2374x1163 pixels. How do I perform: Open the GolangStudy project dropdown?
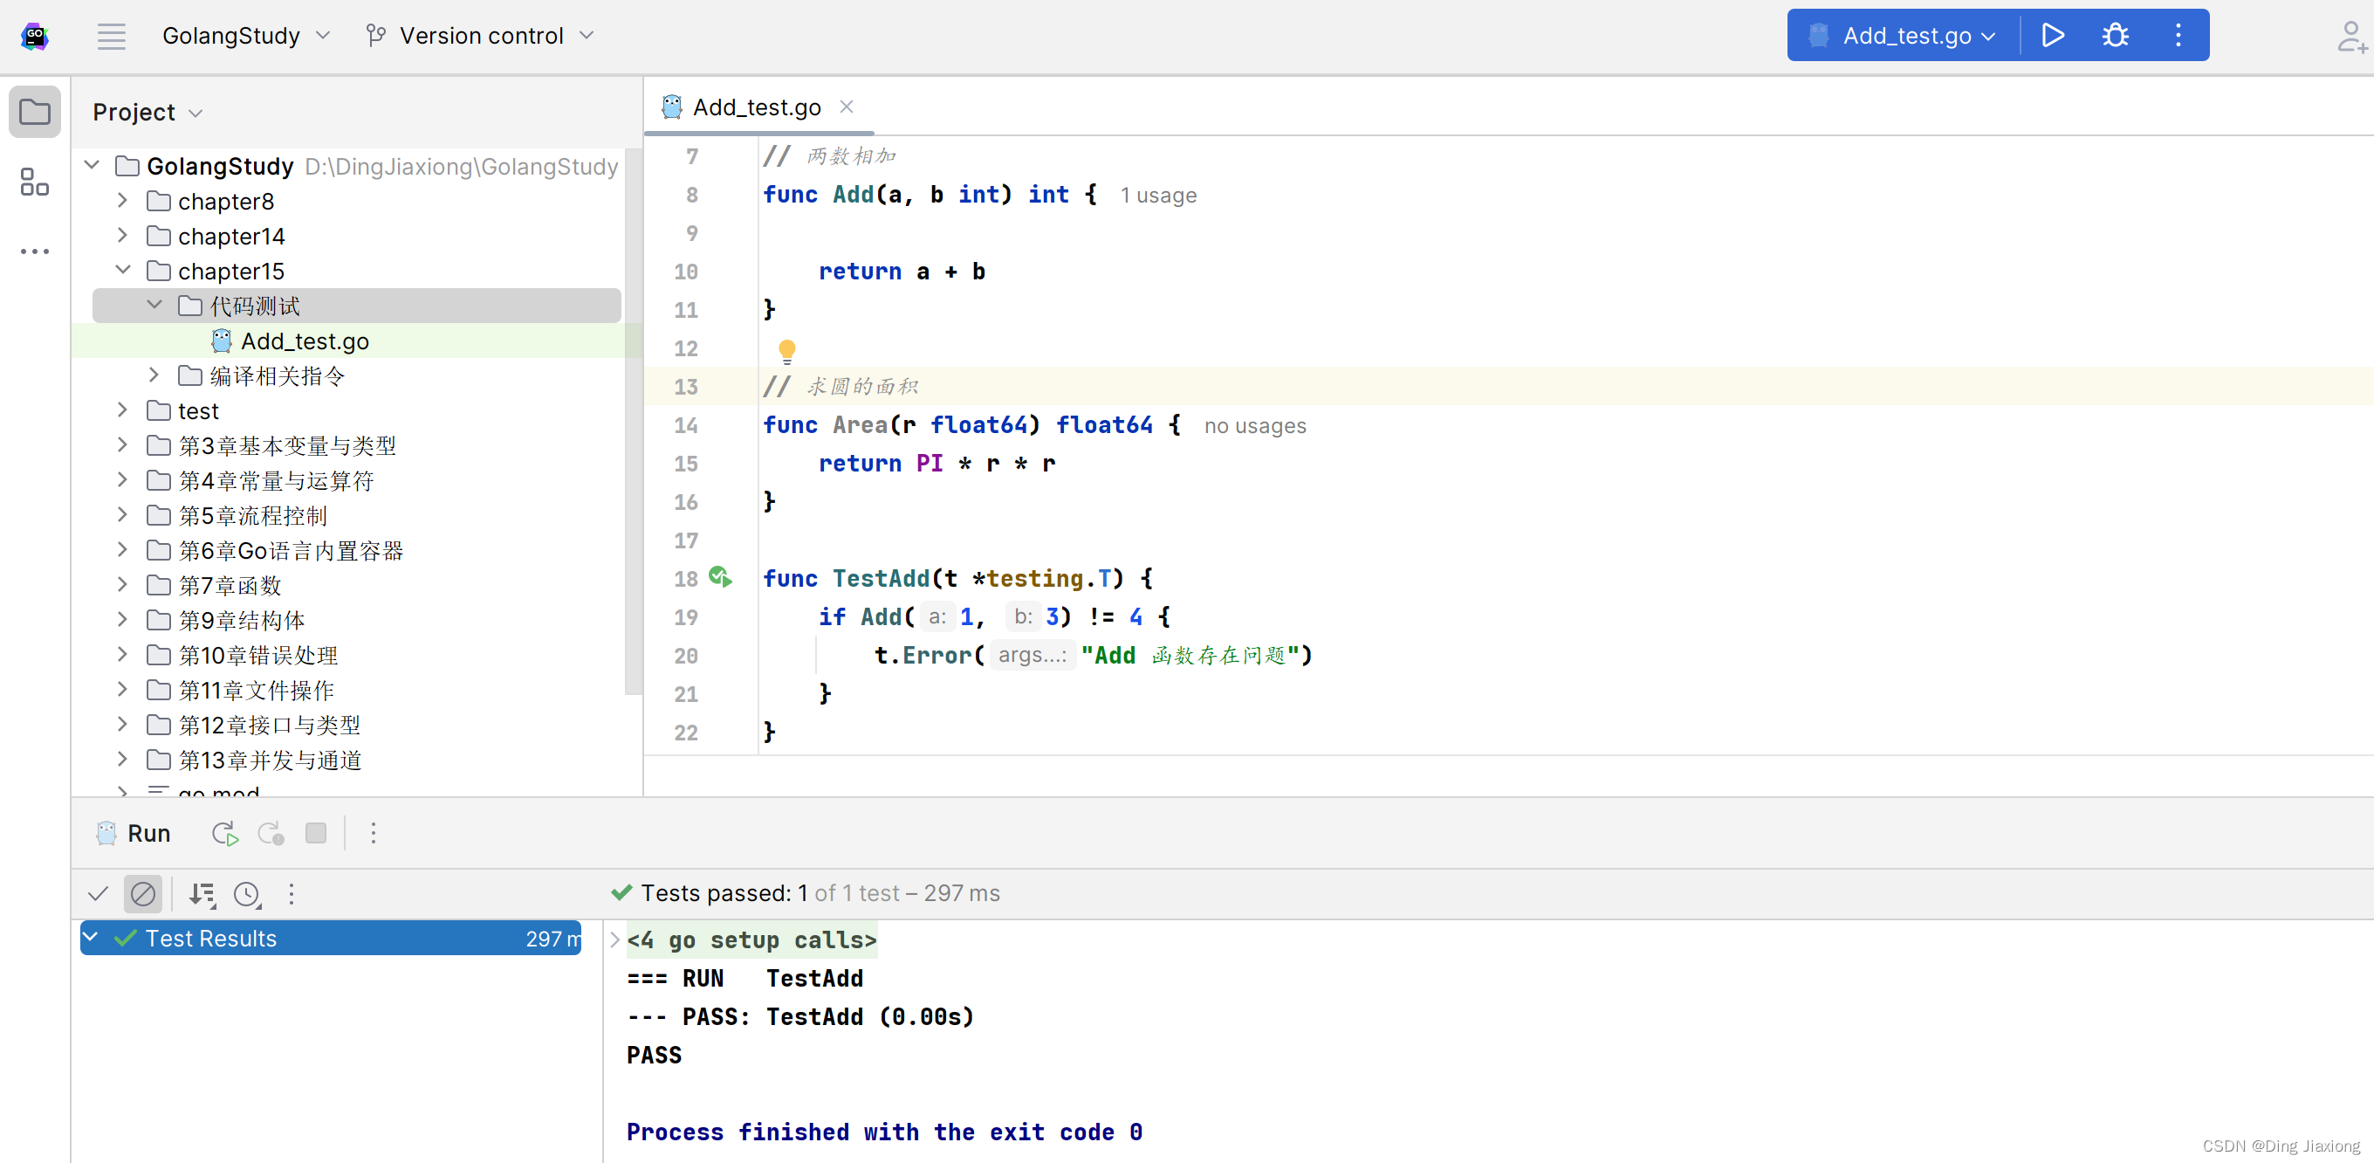[245, 36]
